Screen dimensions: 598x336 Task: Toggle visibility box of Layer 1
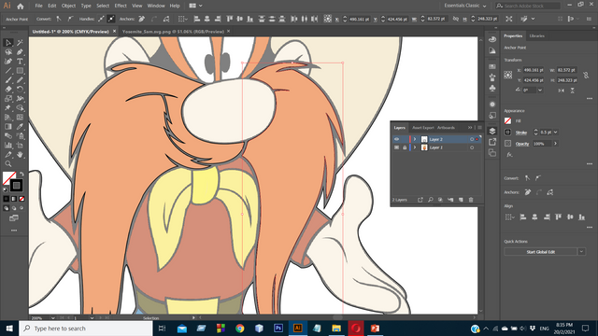tap(396, 147)
